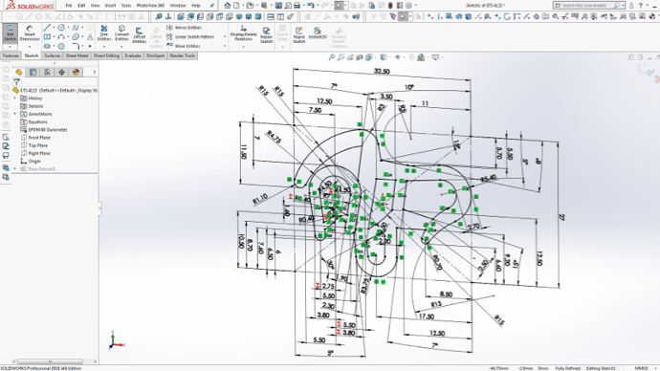
Task: Expand the Annotations tree node
Action: (x=15, y=114)
